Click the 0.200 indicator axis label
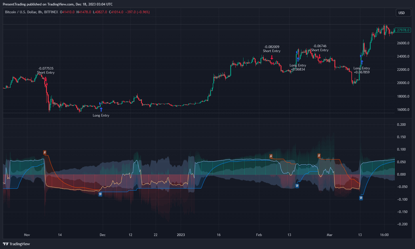Screen dimensions: 415x249 [401, 125]
